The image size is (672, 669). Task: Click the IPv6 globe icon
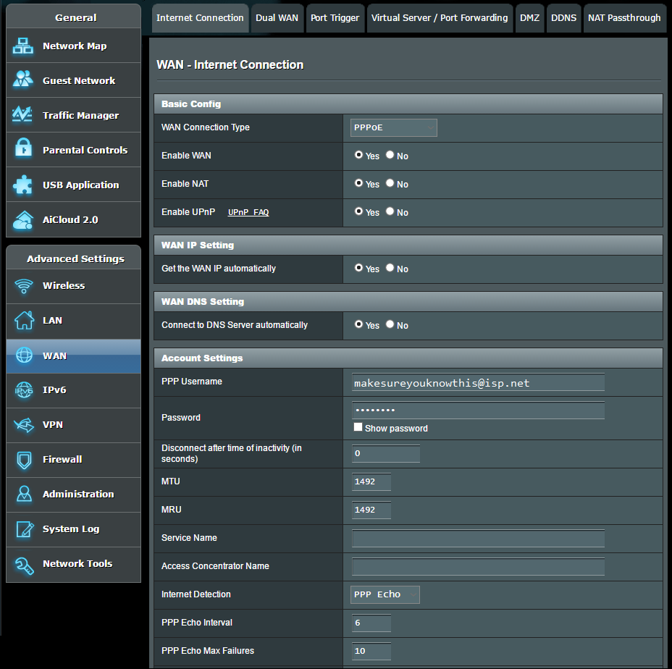pos(24,390)
